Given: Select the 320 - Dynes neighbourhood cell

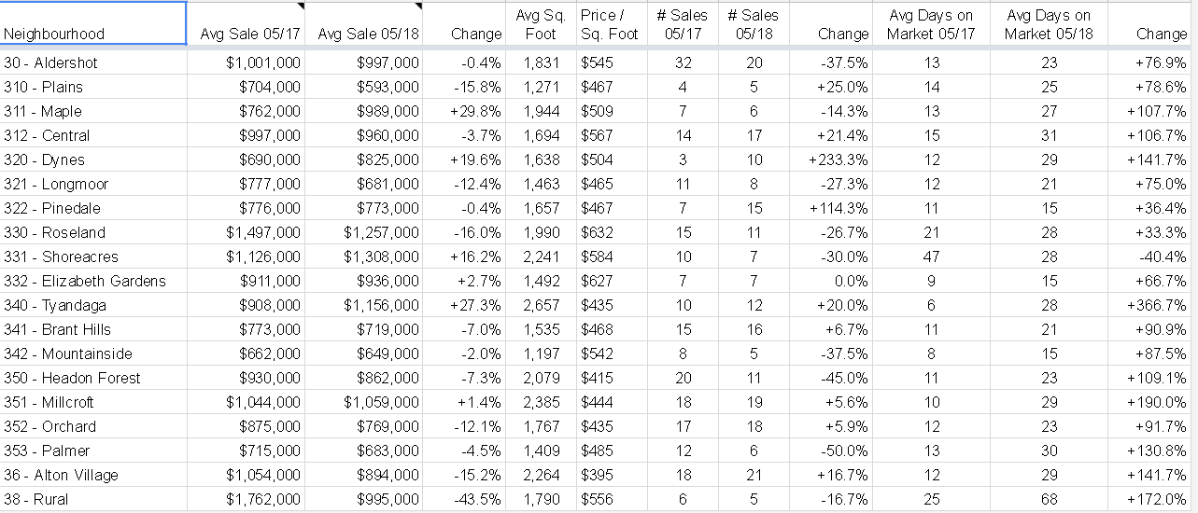Looking at the screenshot, I should tap(93, 159).
